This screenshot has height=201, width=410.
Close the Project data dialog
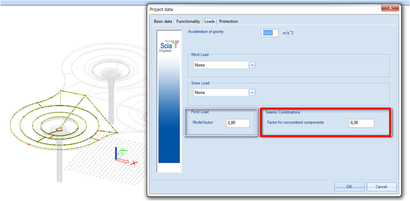[390, 8]
